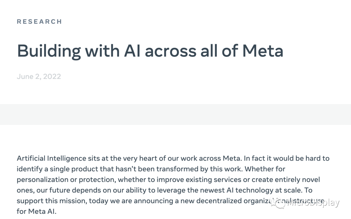
Task: Click the word "announcing" in the paragraph
Action: click(x=157, y=201)
